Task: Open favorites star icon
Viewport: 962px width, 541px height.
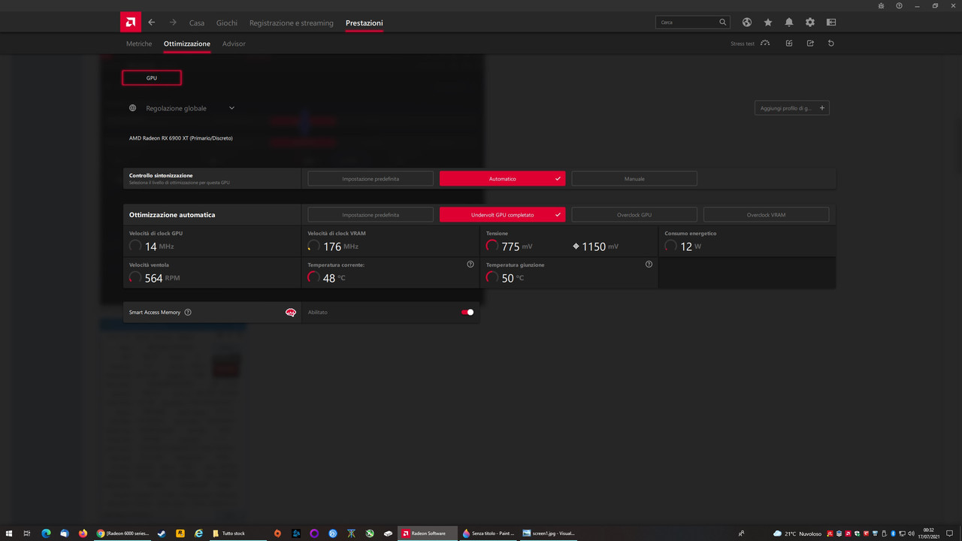Action: pyautogui.click(x=768, y=23)
